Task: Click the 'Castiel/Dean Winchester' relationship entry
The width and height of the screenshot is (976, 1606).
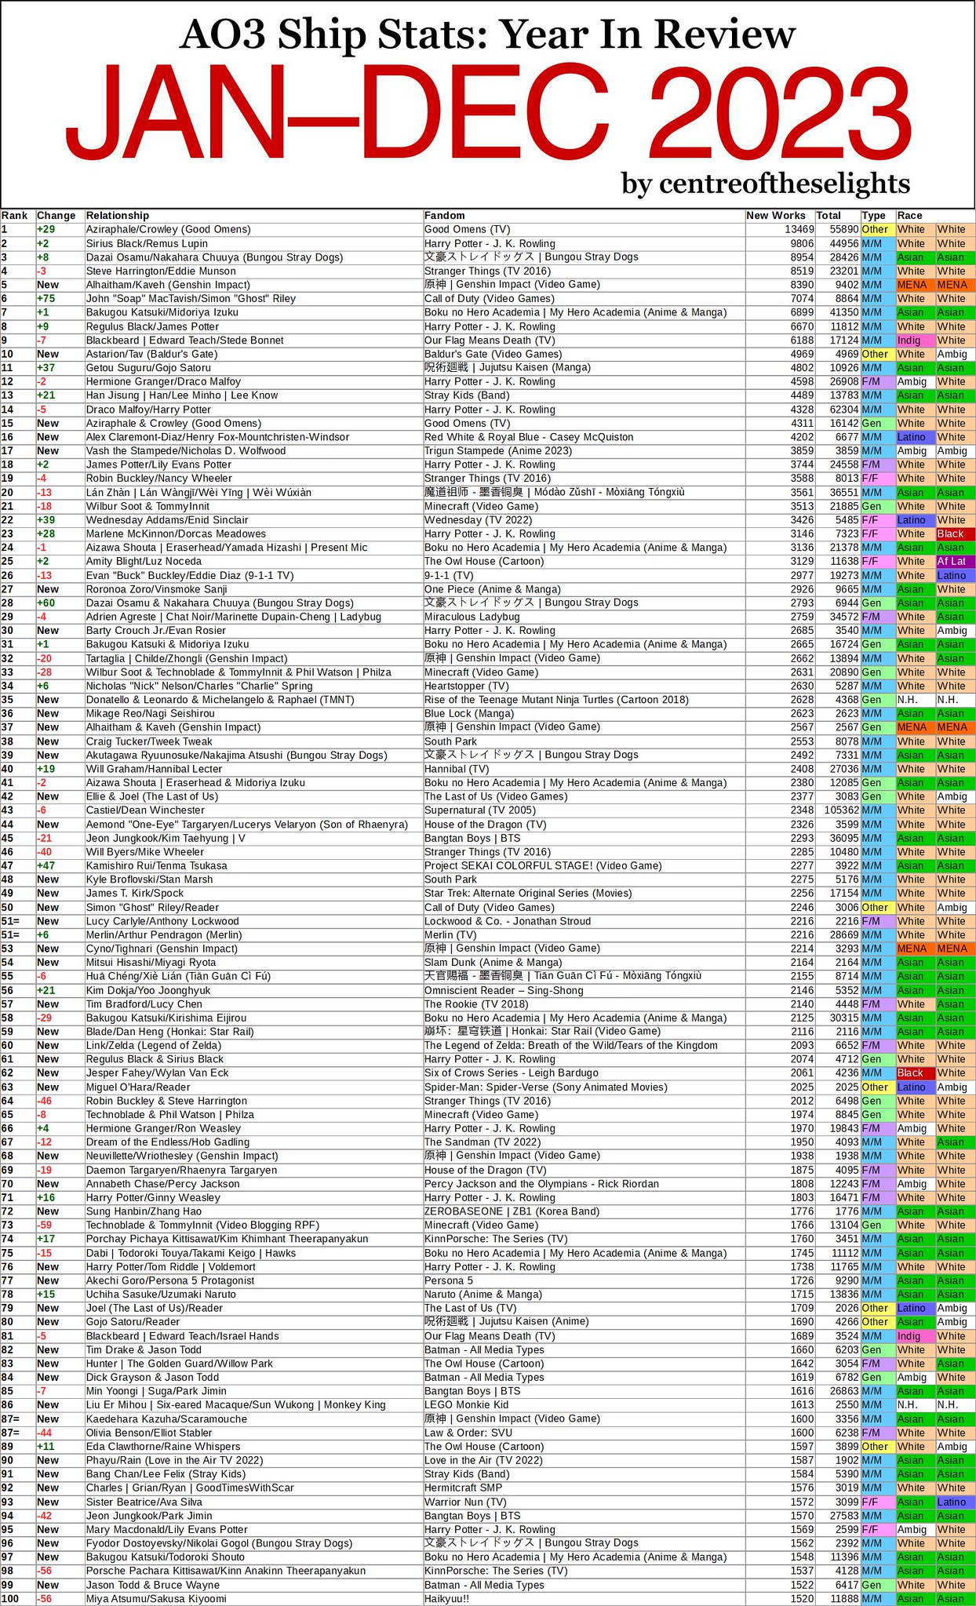Action: coord(145,810)
